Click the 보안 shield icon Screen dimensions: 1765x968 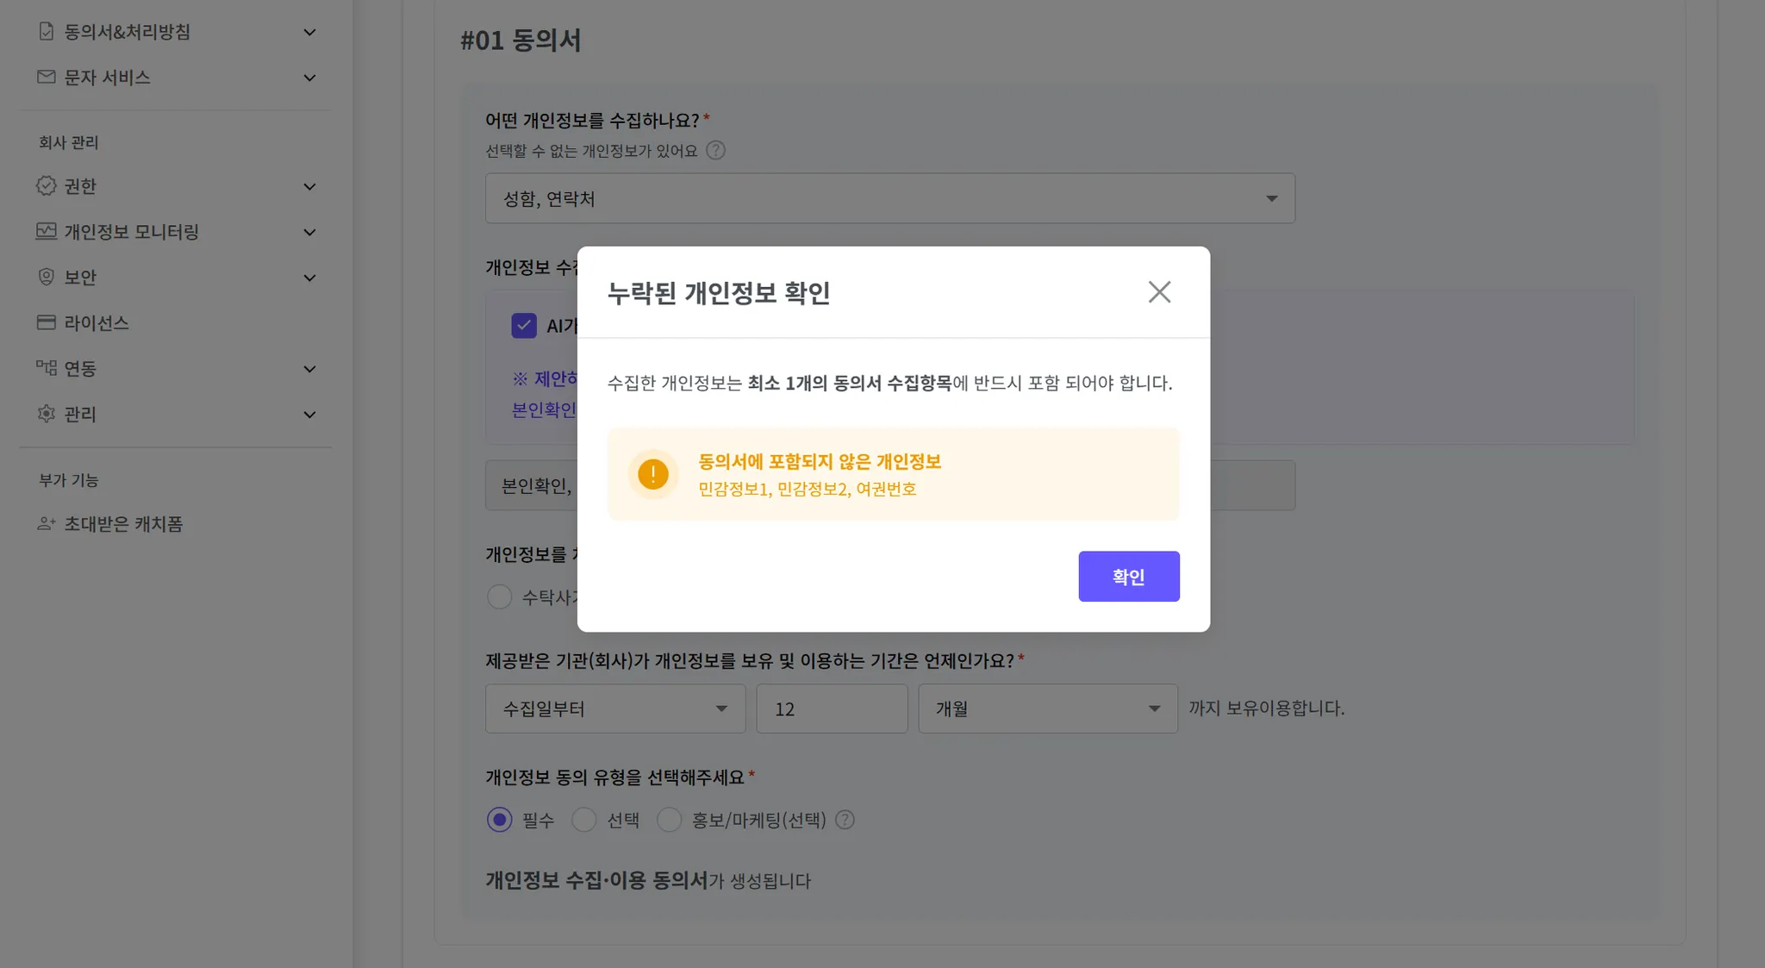pos(47,278)
